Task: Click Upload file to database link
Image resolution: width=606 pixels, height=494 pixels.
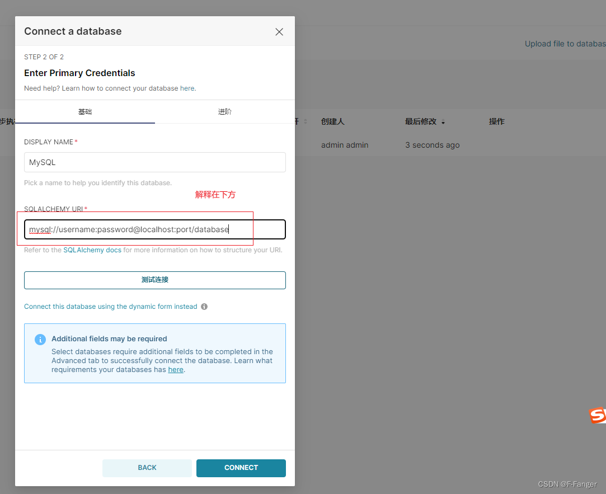Action: pos(565,44)
